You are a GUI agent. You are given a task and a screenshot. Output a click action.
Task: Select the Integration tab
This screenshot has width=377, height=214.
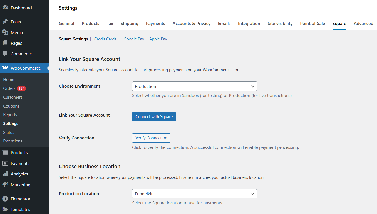[249, 24]
